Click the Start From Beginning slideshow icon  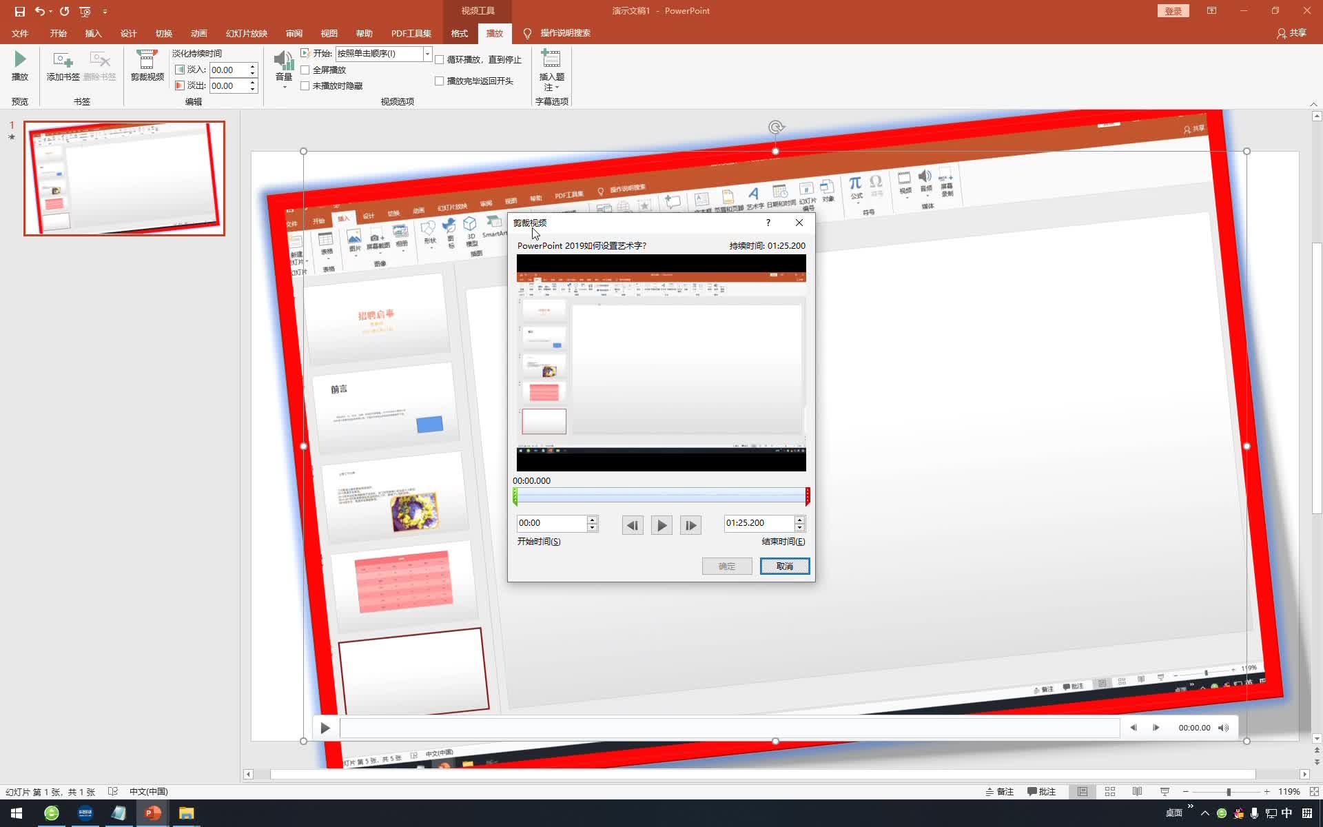pos(85,11)
